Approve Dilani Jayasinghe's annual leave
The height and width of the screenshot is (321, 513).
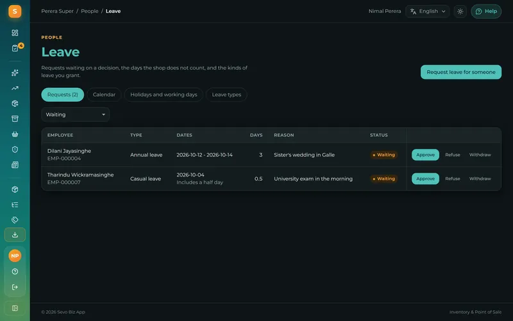[425, 155]
